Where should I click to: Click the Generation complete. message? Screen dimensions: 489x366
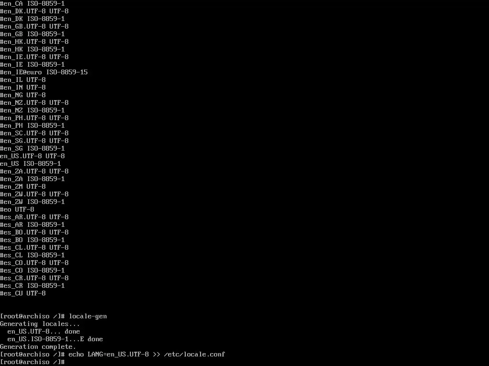38,347
